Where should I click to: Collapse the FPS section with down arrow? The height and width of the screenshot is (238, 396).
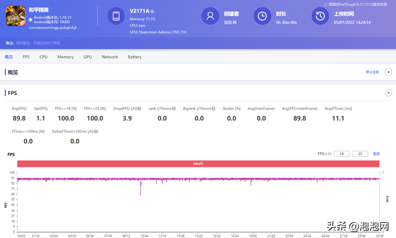pos(388,93)
